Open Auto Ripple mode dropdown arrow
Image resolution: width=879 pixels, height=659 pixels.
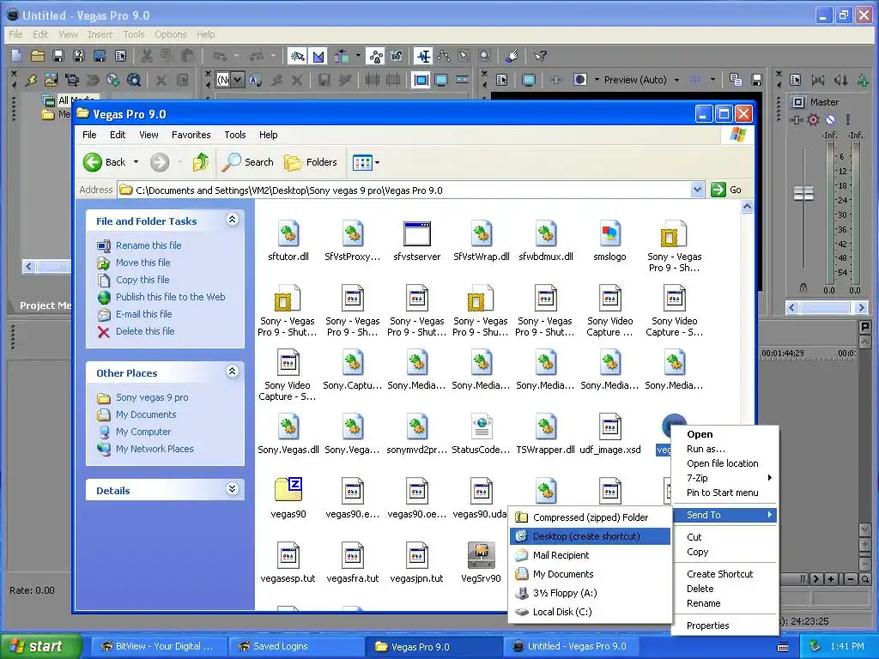[x=358, y=56]
